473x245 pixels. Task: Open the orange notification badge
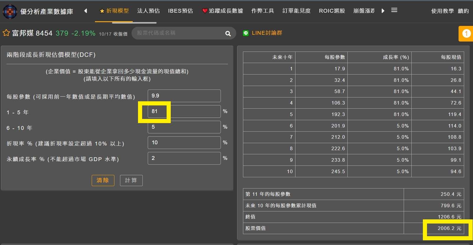coord(466,34)
